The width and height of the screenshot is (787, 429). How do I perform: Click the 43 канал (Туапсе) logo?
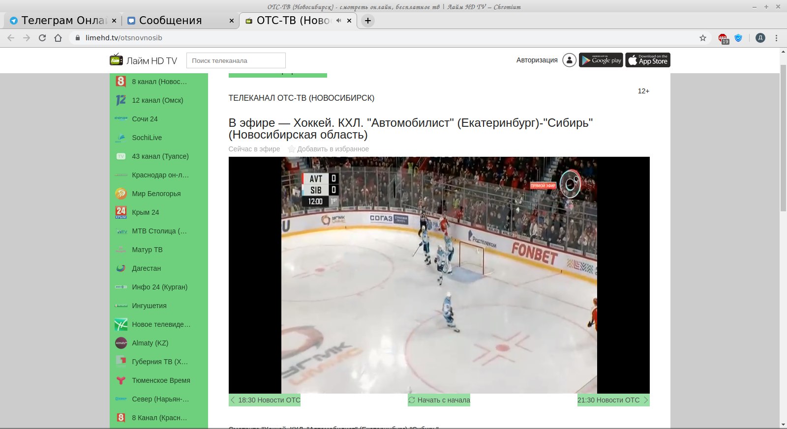(x=121, y=156)
